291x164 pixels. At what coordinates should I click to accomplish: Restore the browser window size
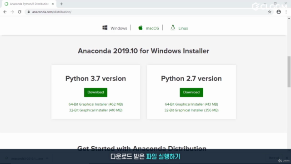click(x=275, y=3)
